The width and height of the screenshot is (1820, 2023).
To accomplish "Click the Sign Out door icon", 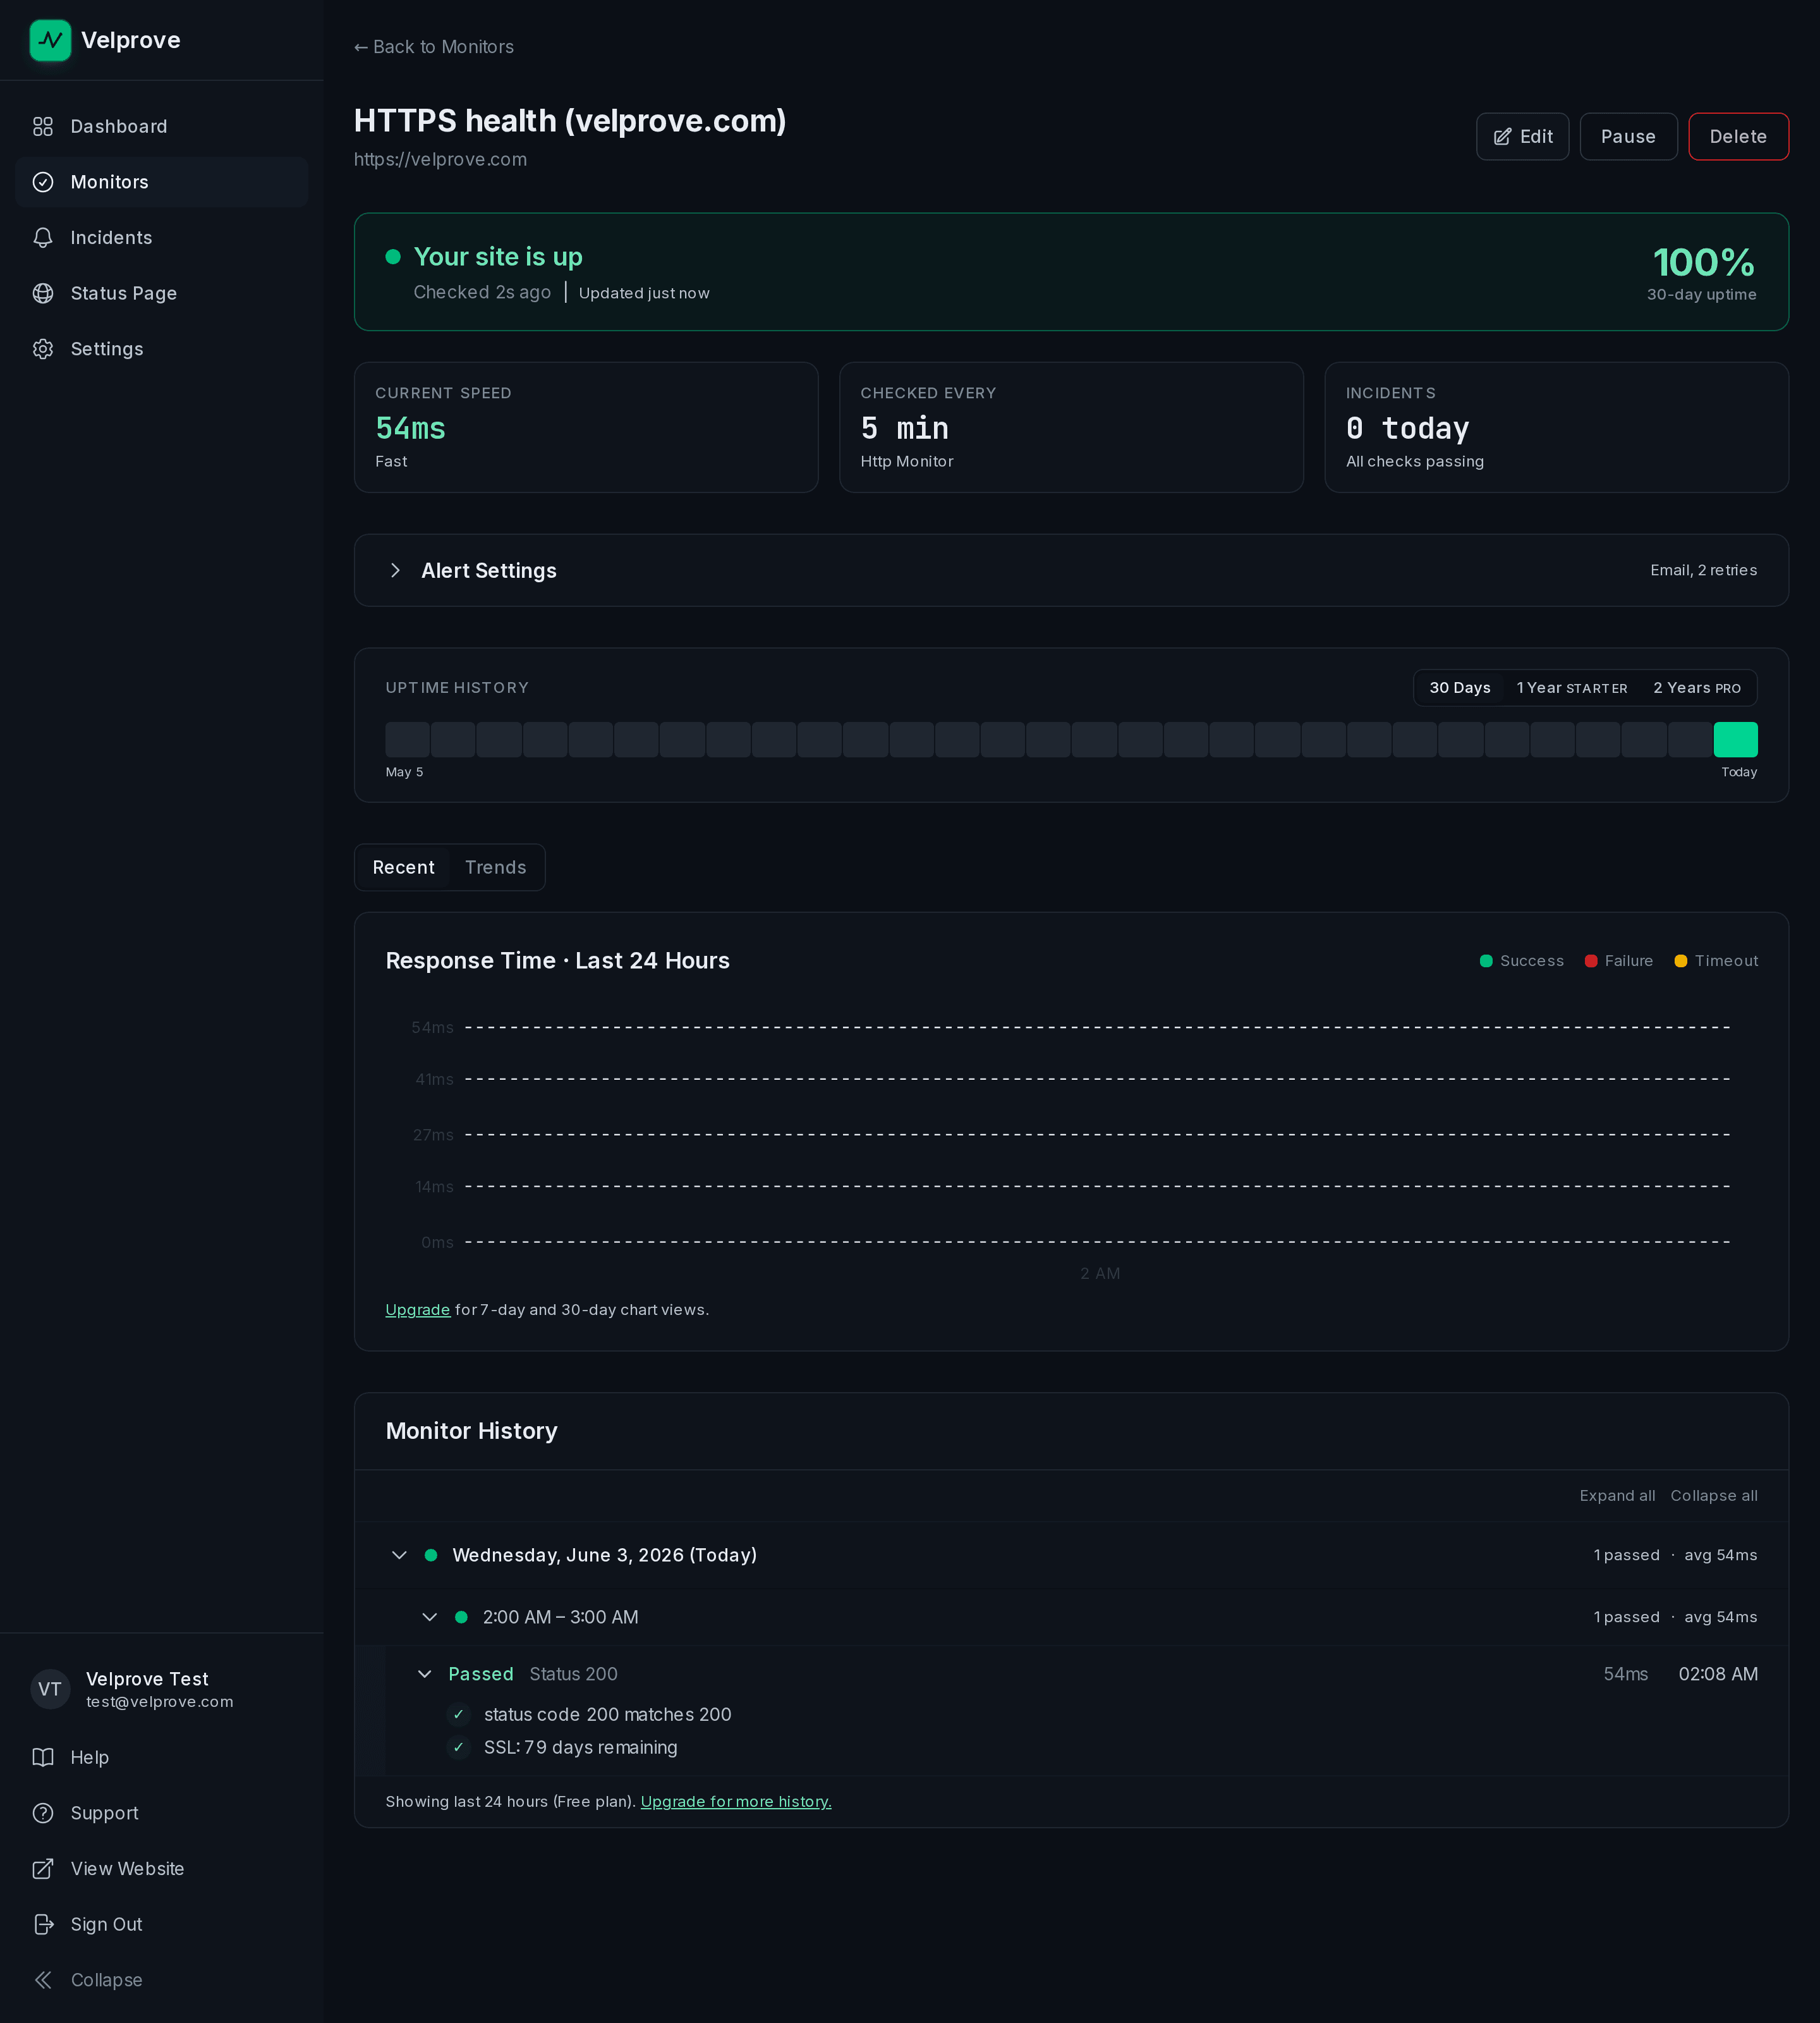I will click(x=43, y=1924).
